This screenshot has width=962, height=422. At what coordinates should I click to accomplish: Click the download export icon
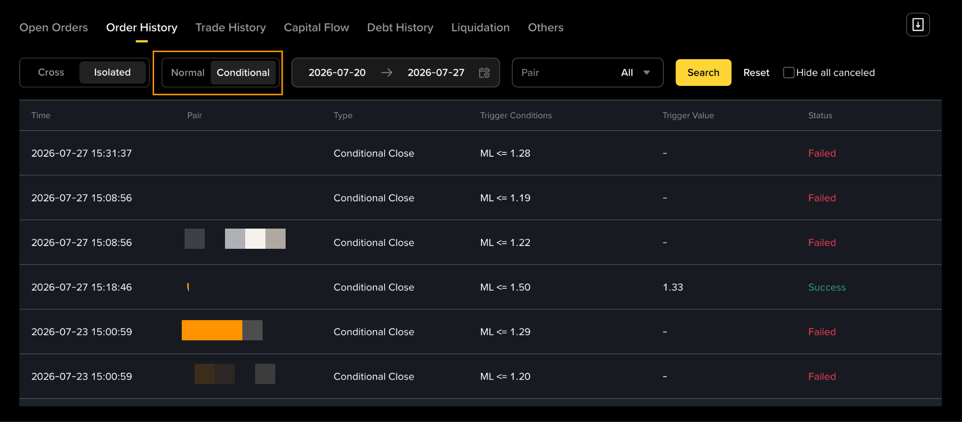point(918,25)
